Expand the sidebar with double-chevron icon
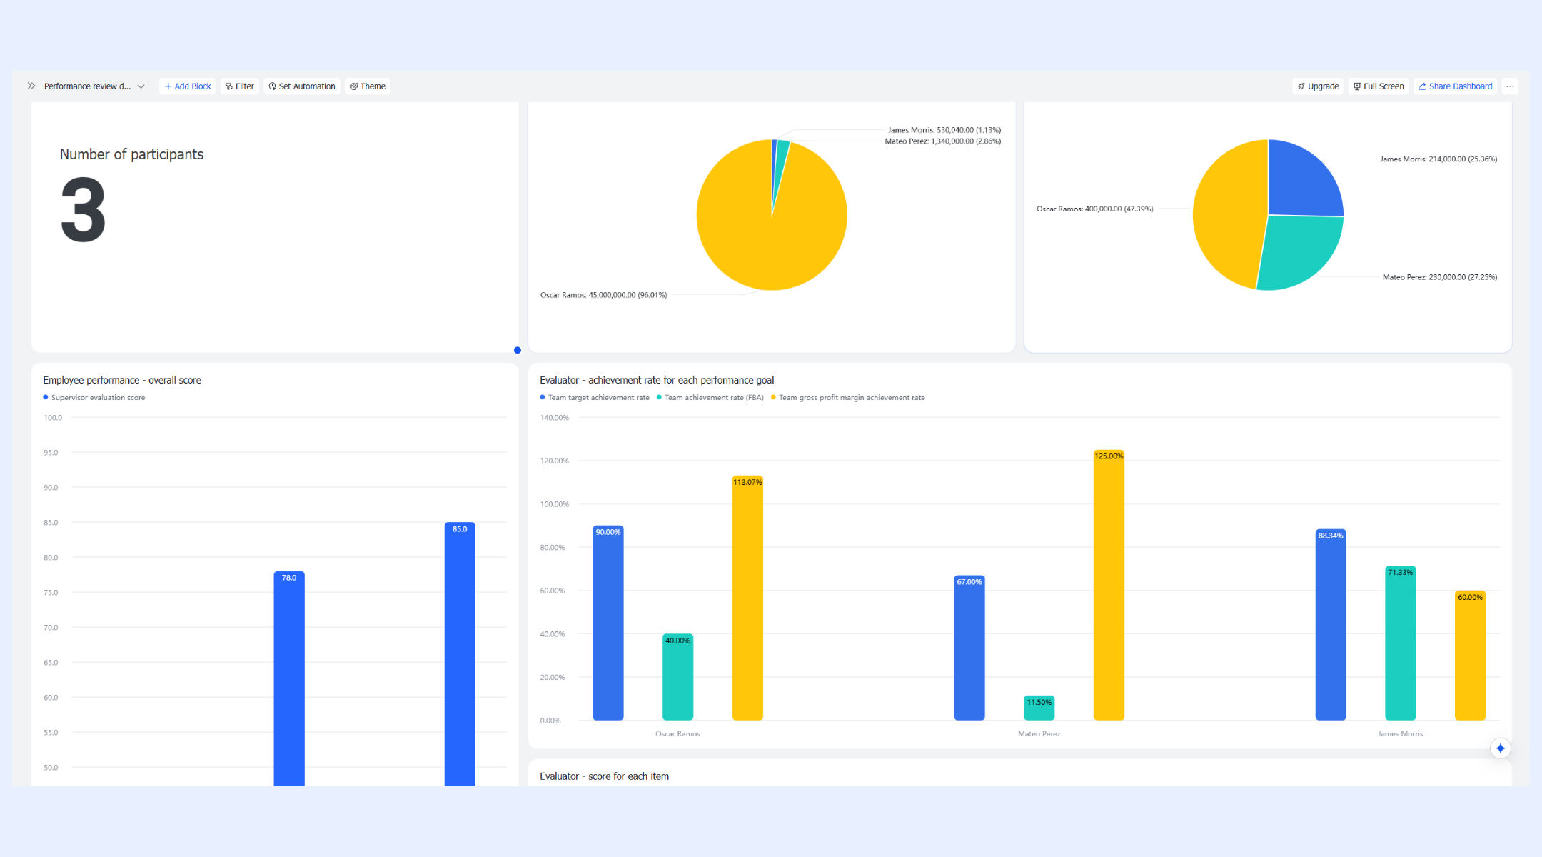1542x857 pixels. (31, 86)
